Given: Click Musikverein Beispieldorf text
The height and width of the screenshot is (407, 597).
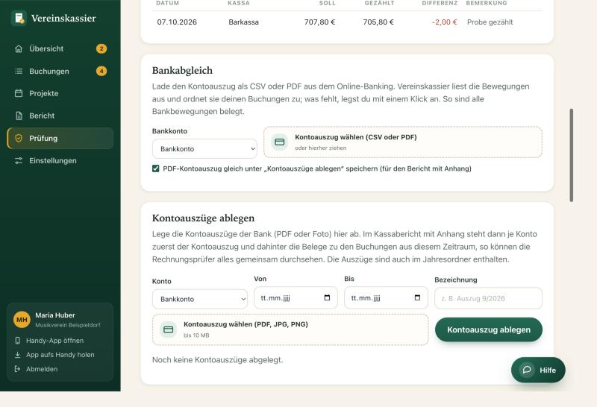Looking at the screenshot, I should point(68,325).
